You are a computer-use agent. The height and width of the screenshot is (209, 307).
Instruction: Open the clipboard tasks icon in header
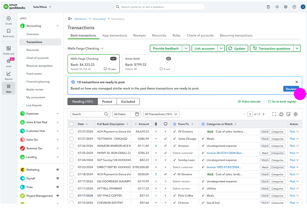click(268, 7)
